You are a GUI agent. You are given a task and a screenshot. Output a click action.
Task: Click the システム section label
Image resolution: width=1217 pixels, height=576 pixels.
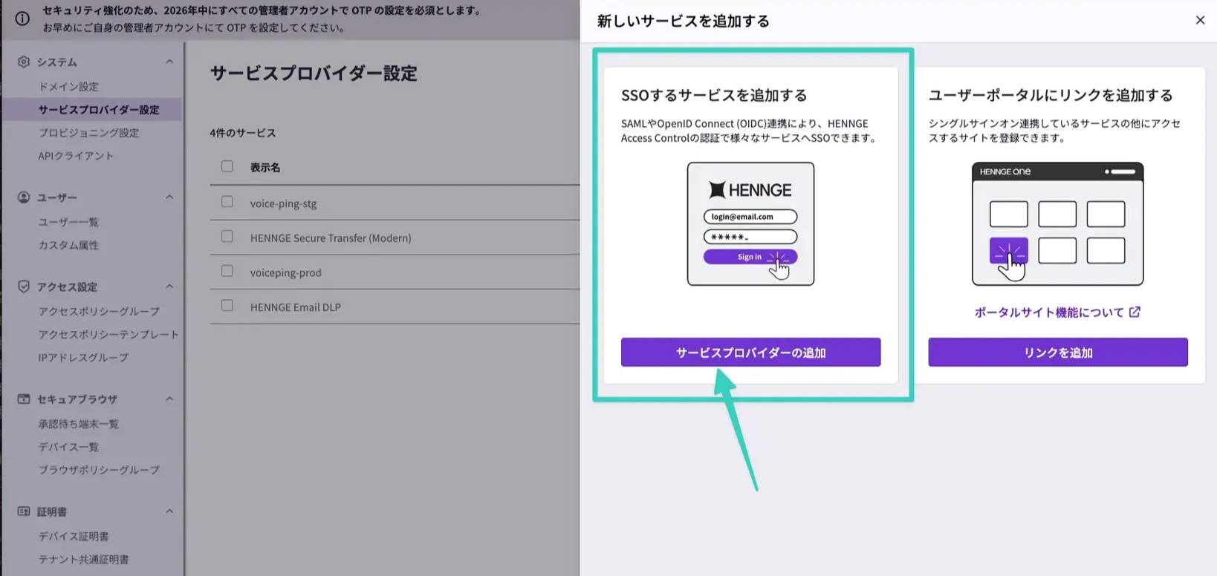coord(56,62)
